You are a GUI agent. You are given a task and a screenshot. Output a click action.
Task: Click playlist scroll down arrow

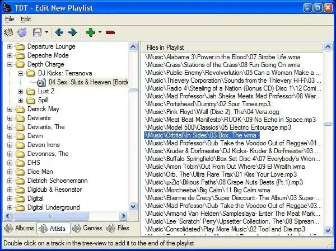pyautogui.click(x=328, y=231)
